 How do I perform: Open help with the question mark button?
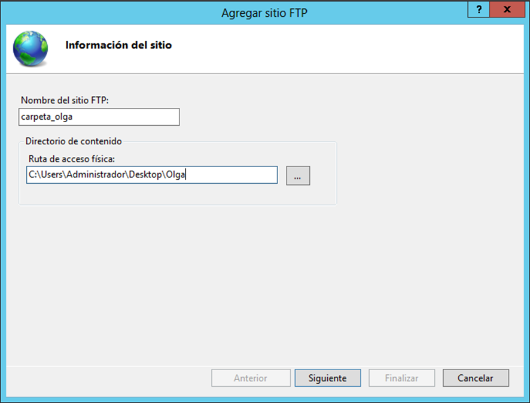tap(479, 10)
